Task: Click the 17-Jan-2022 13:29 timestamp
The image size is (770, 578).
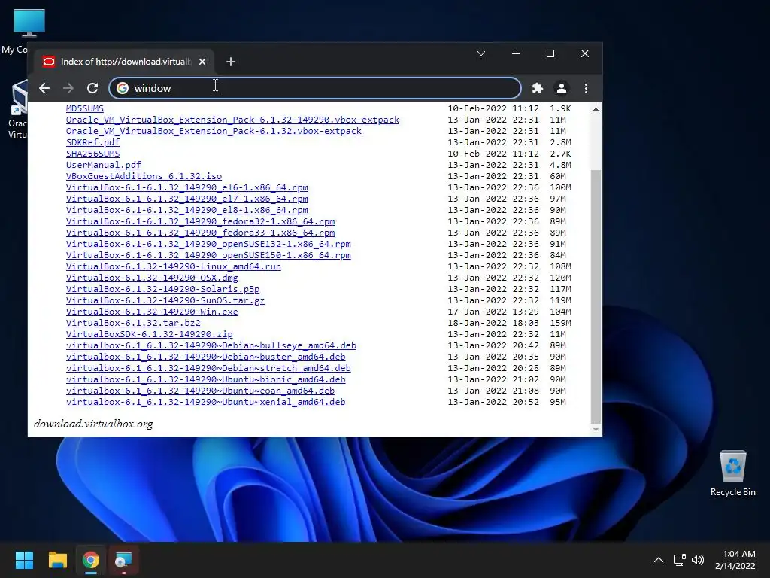Action: (493, 312)
